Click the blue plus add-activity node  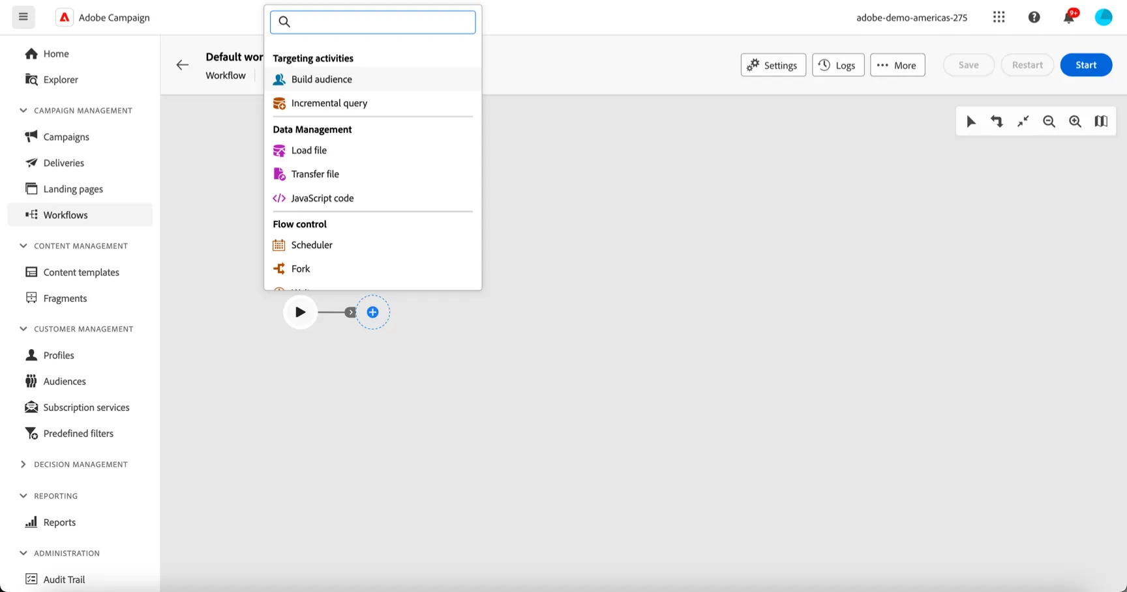[372, 313]
